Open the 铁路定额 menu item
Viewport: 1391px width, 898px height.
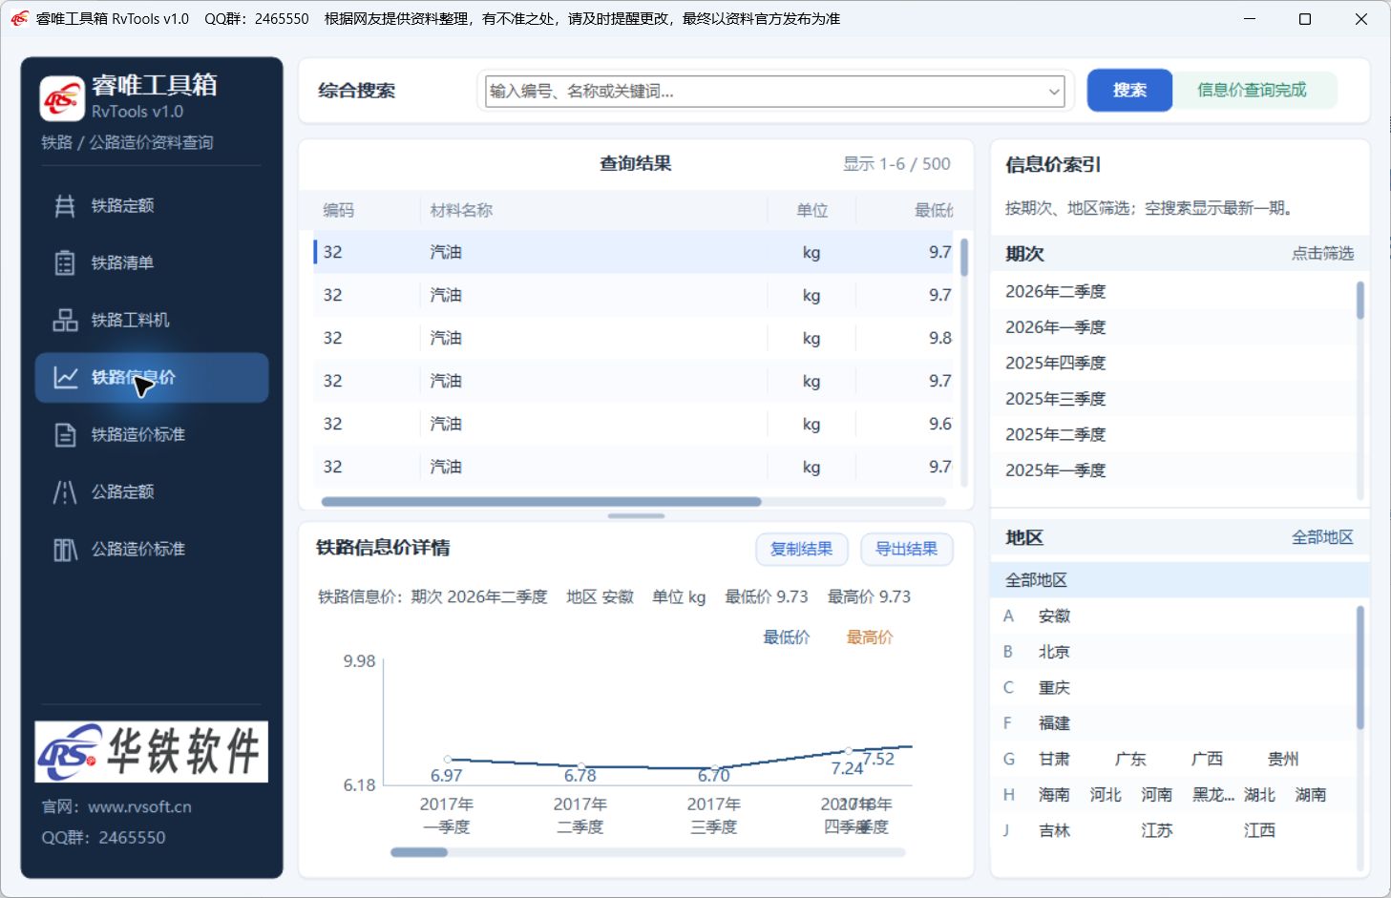(x=152, y=205)
